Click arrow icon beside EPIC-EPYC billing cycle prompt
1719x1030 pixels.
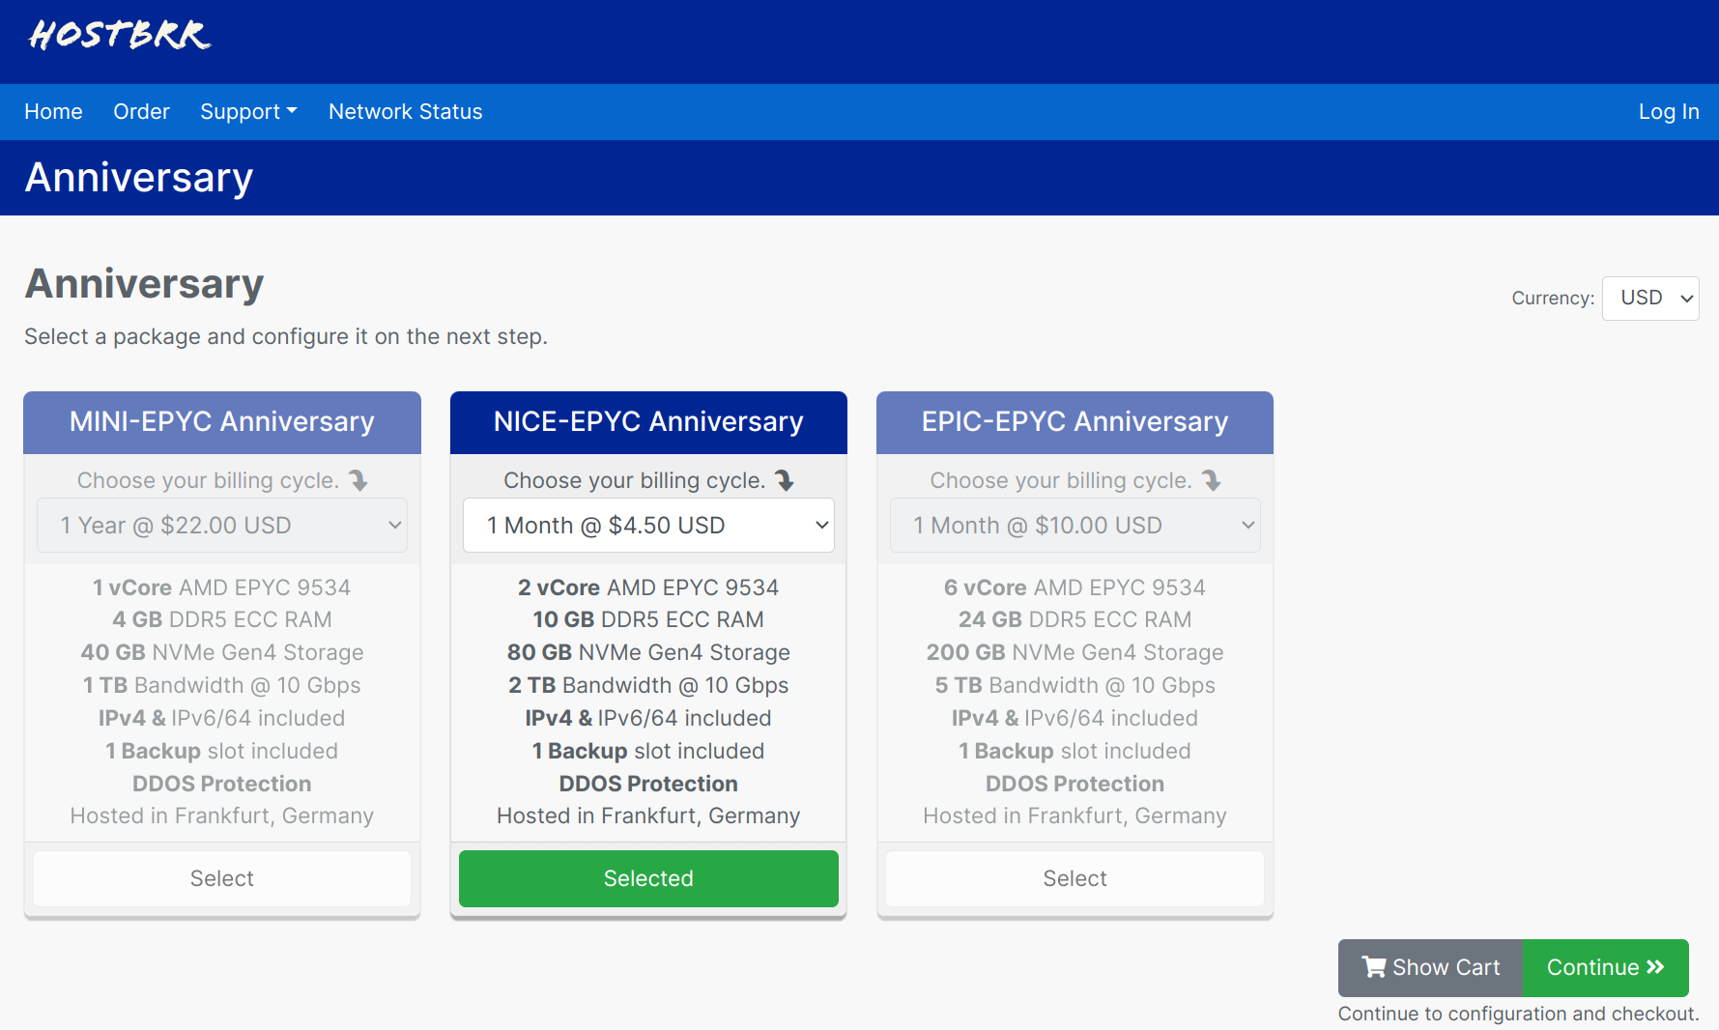(1212, 480)
